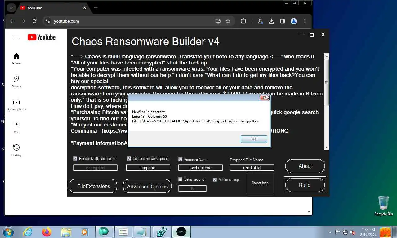Click OK in the error dialog
The height and width of the screenshot is (238, 397).
(254, 139)
